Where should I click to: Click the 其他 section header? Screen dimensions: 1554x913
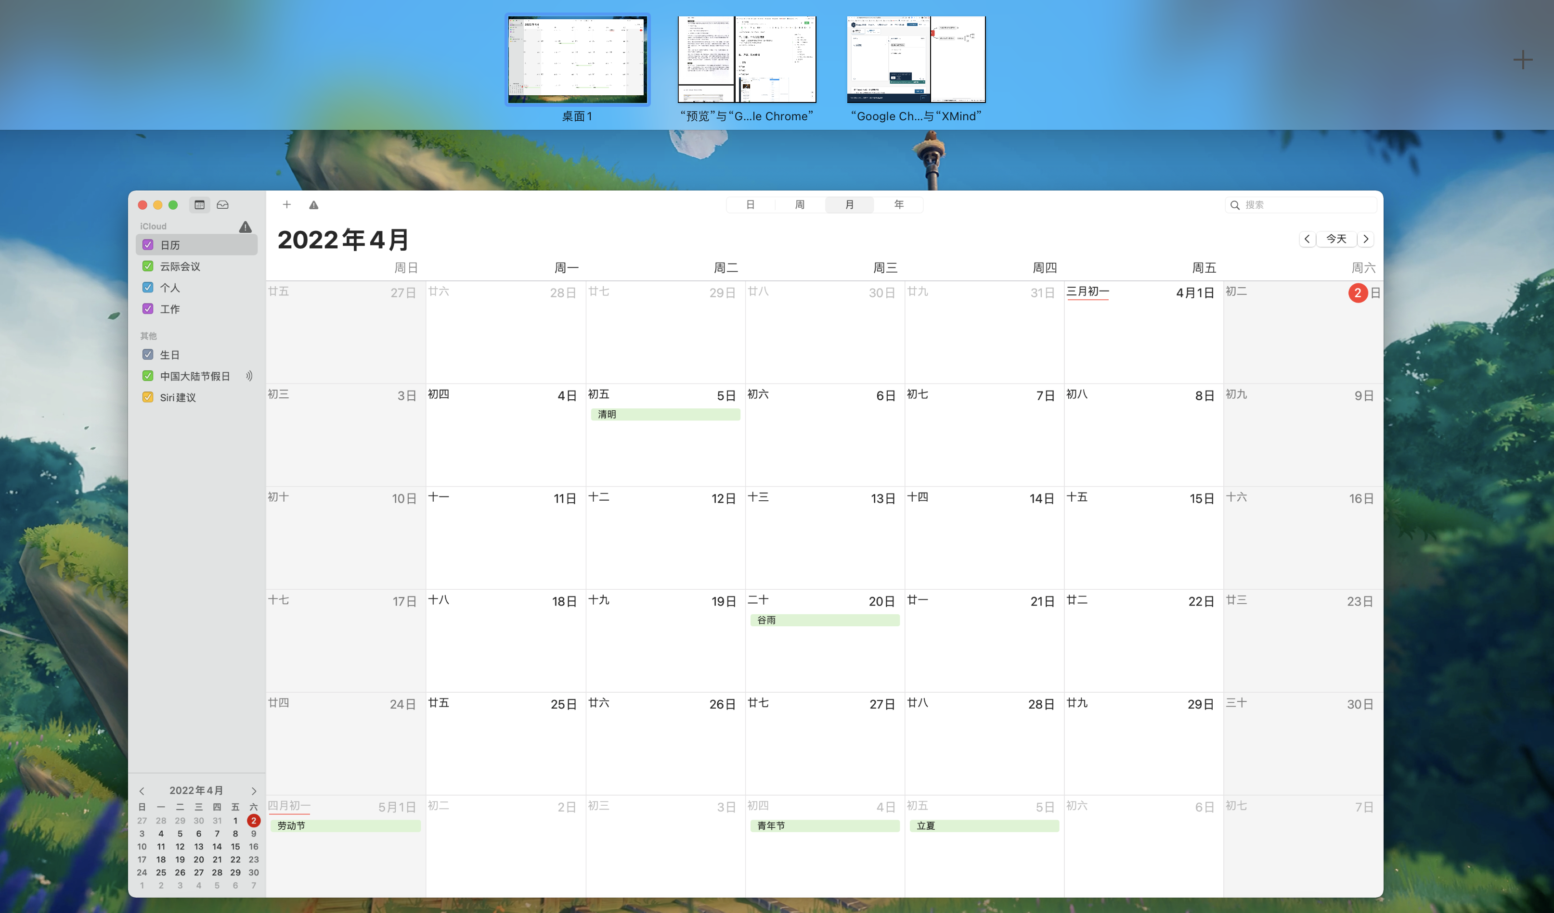149,336
